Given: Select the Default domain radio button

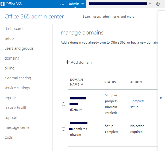Looking at the screenshot, I should click(63, 104).
